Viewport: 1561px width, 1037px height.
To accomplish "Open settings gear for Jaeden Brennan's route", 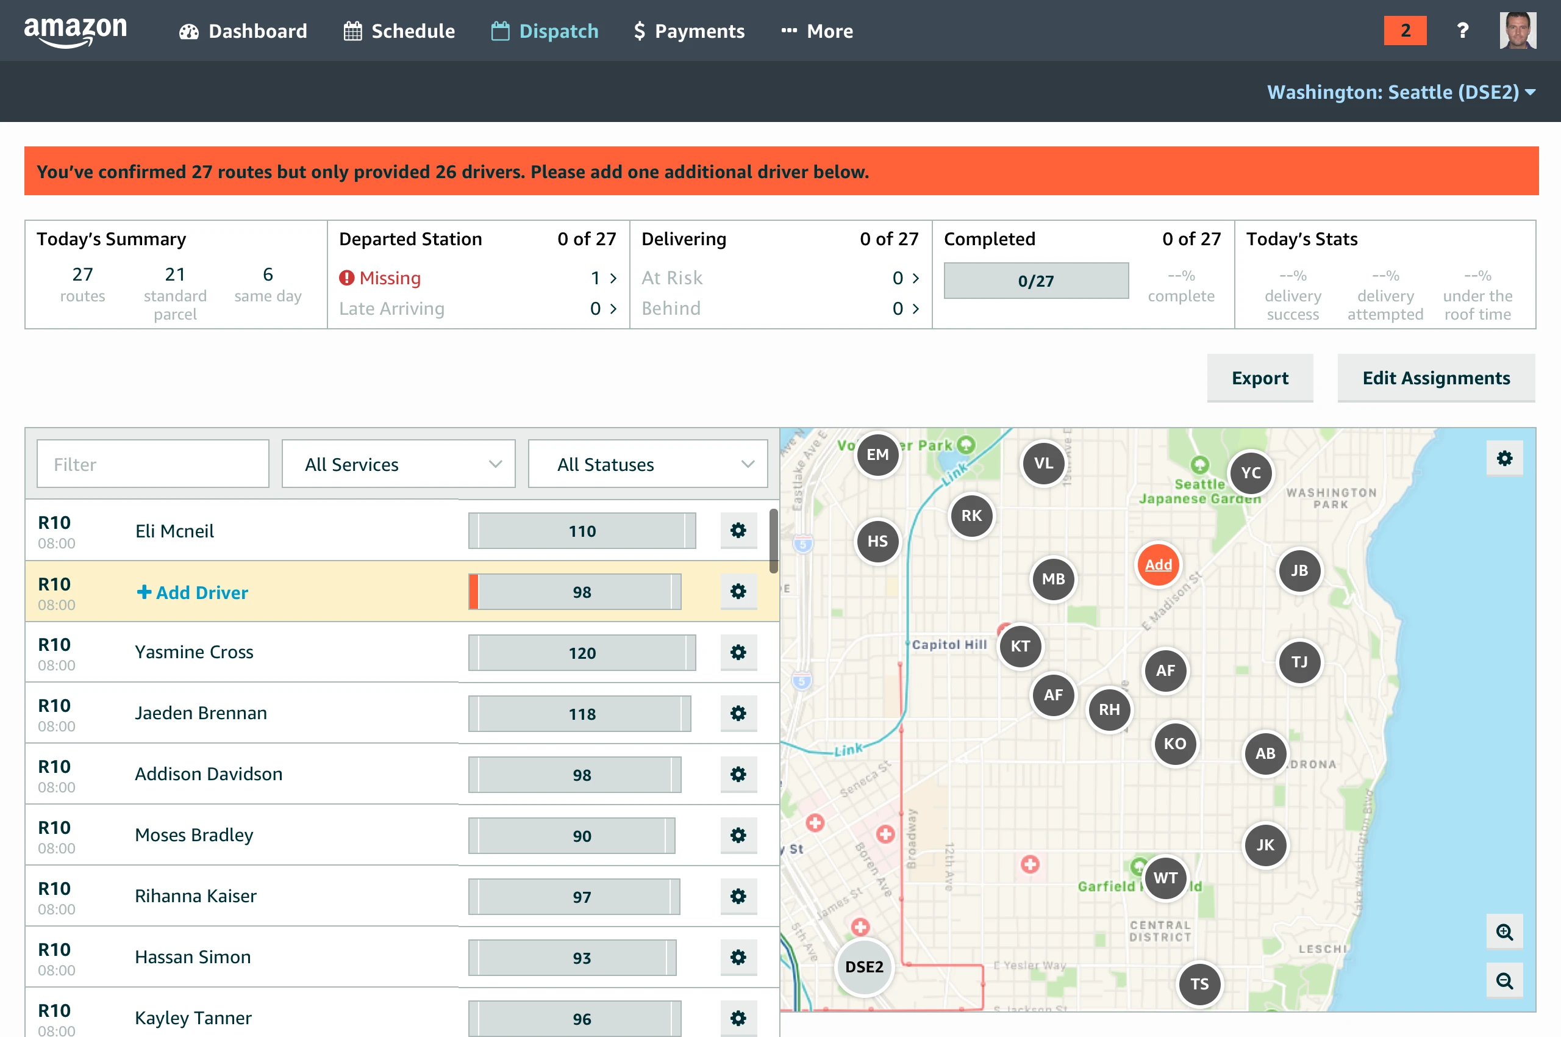I will click(738, 714).
